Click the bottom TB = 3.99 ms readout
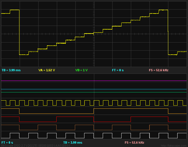 (x=73, y=142)
